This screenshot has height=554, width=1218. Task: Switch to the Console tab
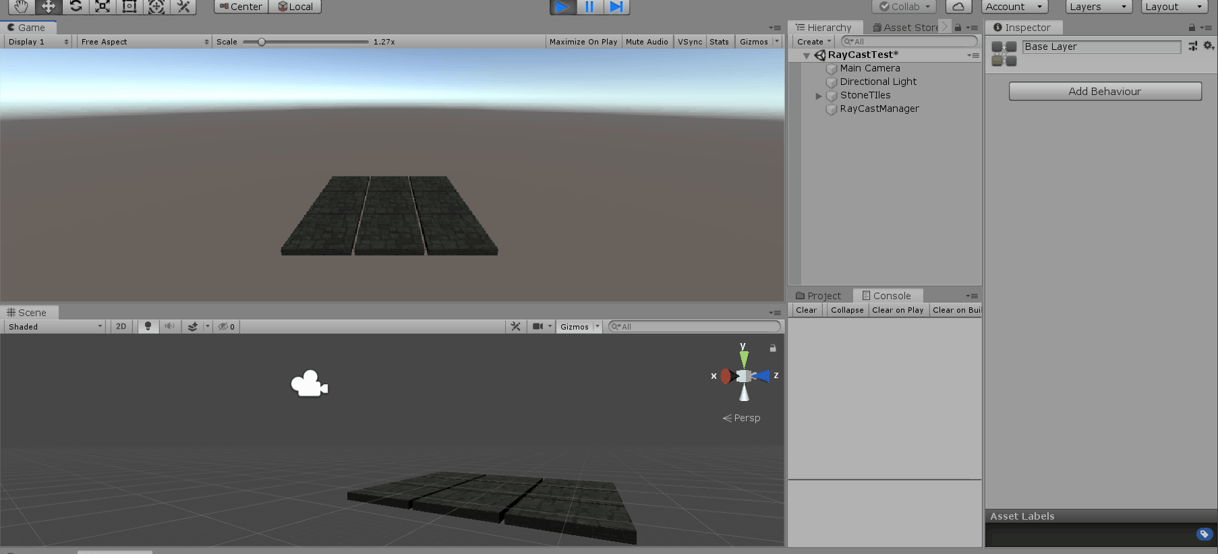(x=887, y=296)
